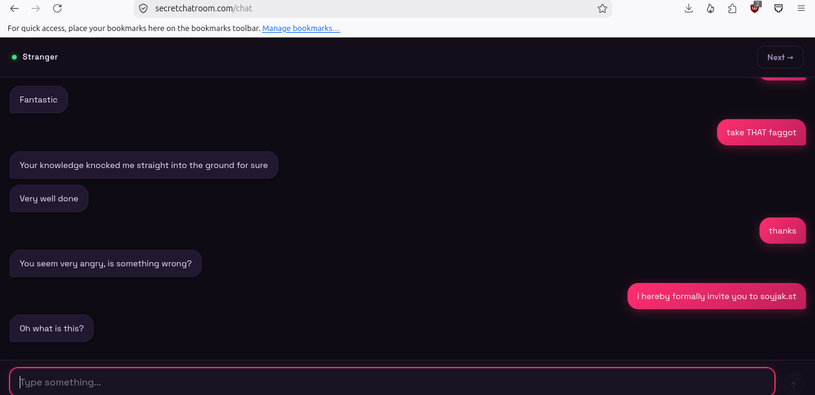The height and width of the screenshot is (395, 815).
Task: Focus the Type something message field
Action: pos(392,382)
